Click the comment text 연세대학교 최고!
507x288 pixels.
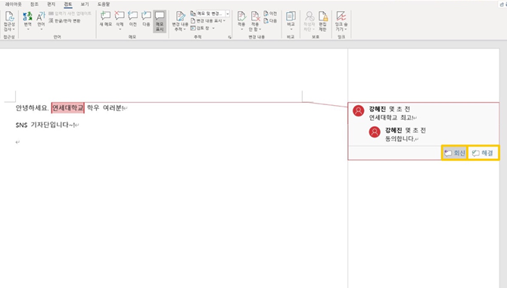coord(391,117)
